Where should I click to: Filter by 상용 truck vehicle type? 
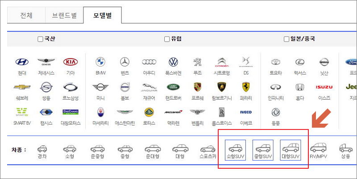345,151
